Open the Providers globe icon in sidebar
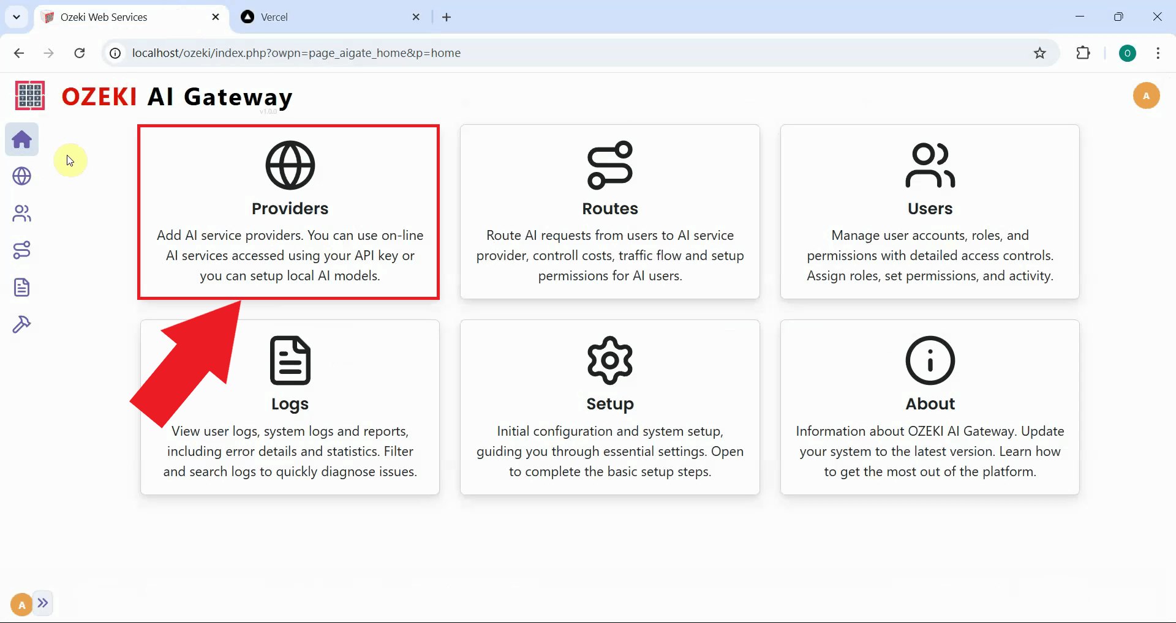 (x=21, y=176)
